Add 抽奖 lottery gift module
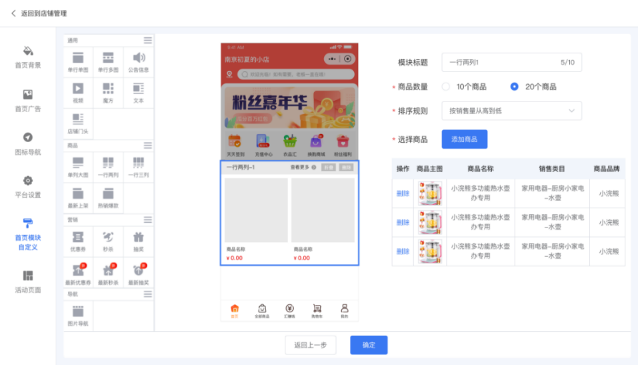Screen dimensions: 638x365 click(x=139, y=242)
